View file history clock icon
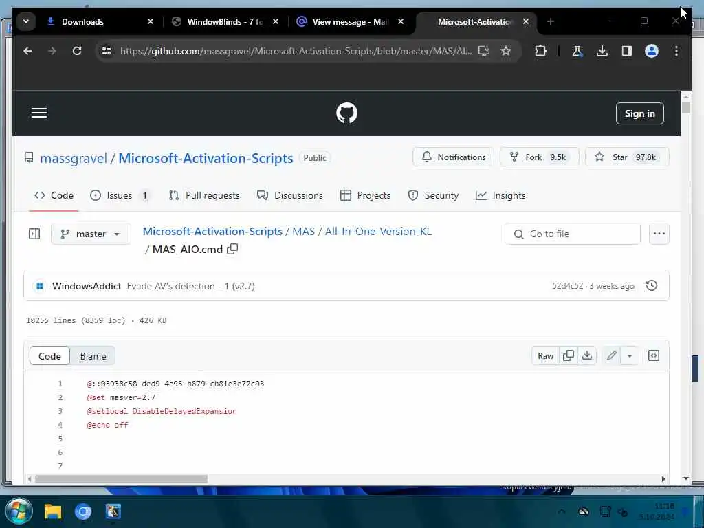The height and width of the screenshot is (528, 704). tap(652, 285)
